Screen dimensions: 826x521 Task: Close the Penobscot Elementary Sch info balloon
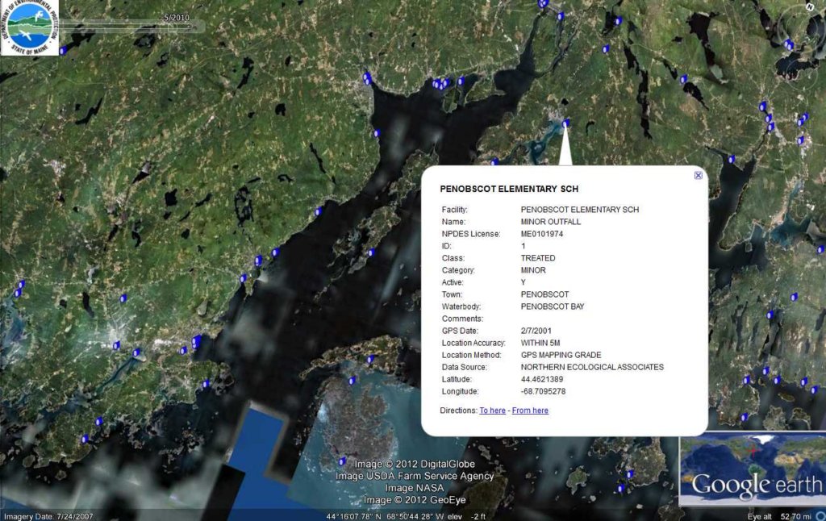click(x=698, y=176)
